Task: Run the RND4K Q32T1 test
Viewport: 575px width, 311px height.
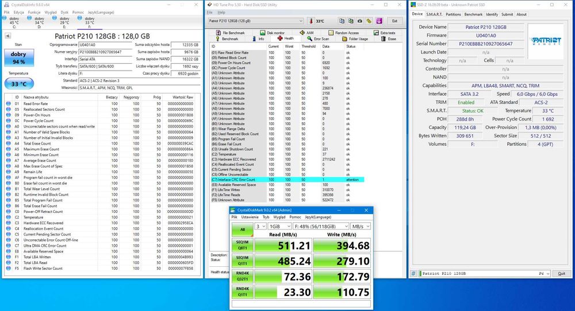Action: 243,276
